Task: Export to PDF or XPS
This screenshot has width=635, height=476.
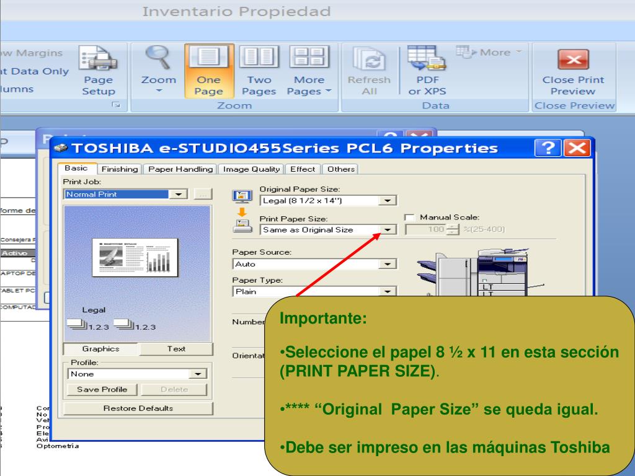Action: (x=427, y=71)
